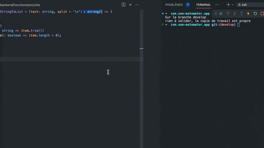The width and height of the screenshot is (264, 148).
Task: Split the editor to the right
Action: pyautogui.click(x=123, y=5)
